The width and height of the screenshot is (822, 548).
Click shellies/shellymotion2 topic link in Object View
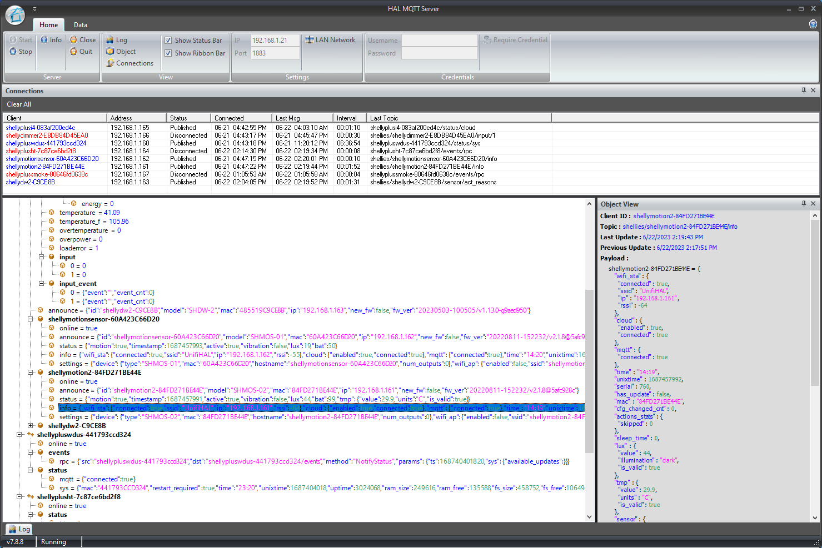pos(680,227)
